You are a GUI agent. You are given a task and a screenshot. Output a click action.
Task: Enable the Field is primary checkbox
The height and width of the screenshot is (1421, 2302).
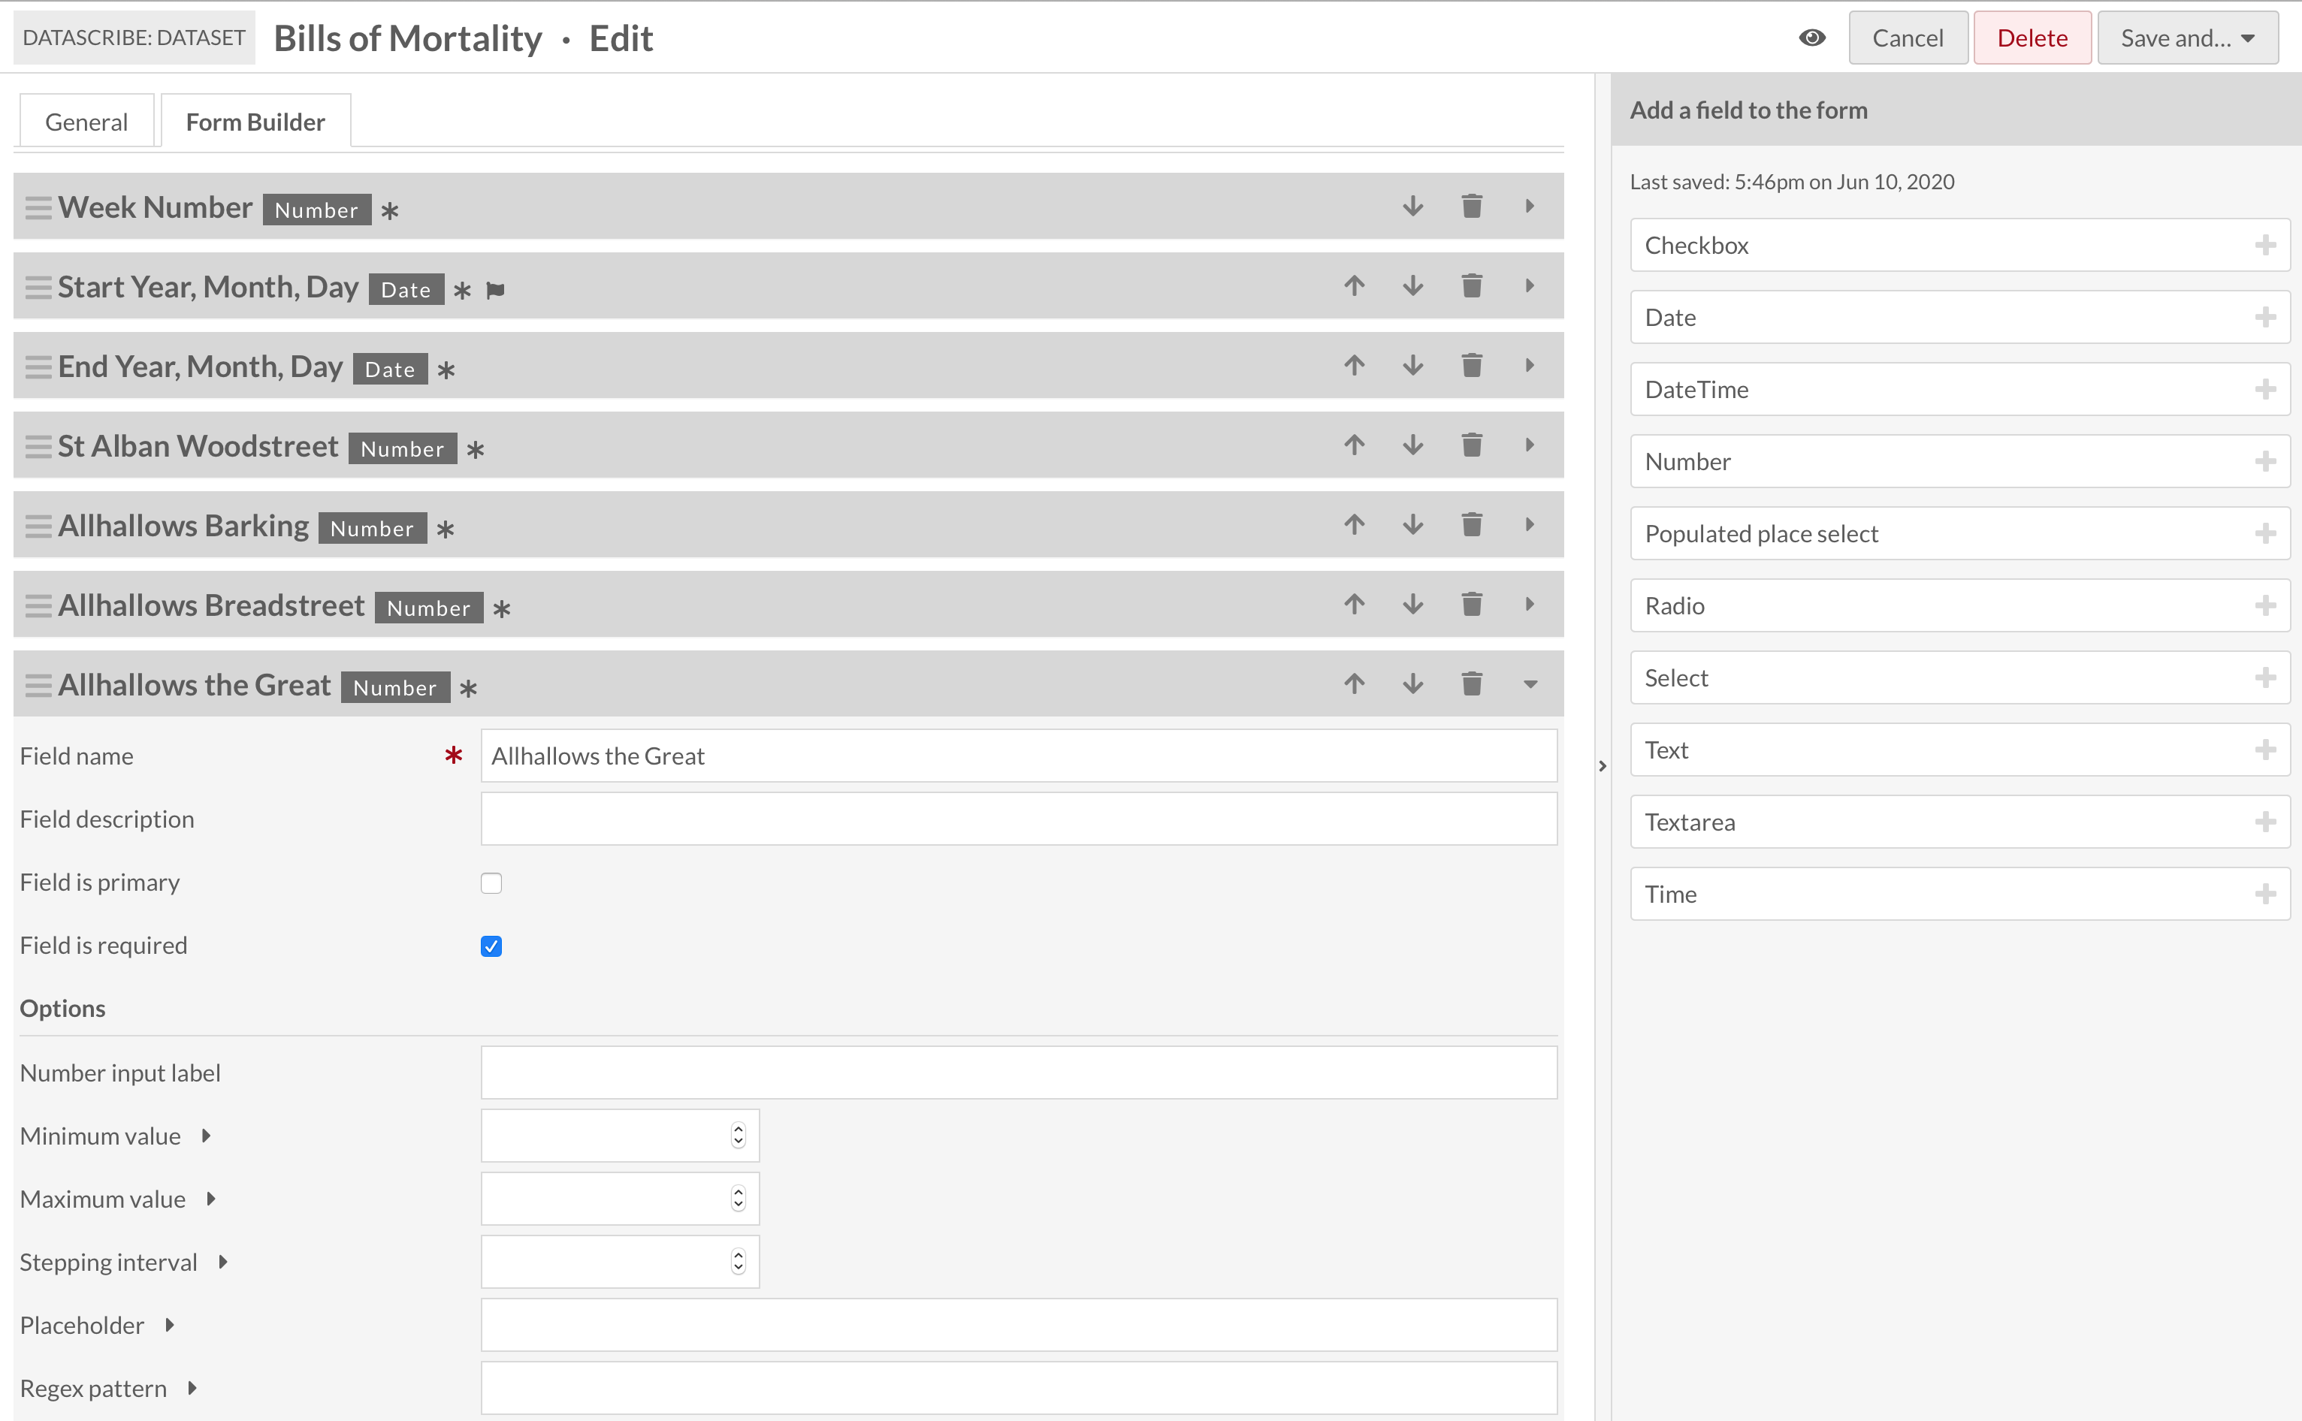[491, 882]
